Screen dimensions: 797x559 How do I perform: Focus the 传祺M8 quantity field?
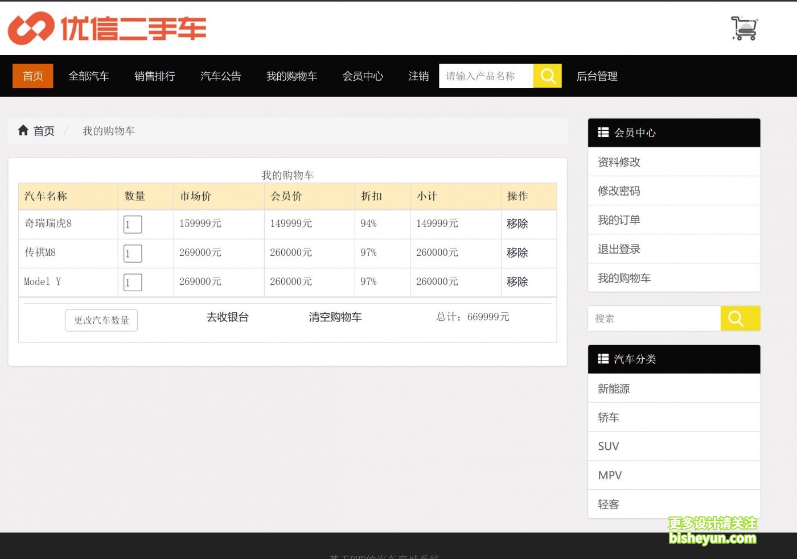point(133,254)
